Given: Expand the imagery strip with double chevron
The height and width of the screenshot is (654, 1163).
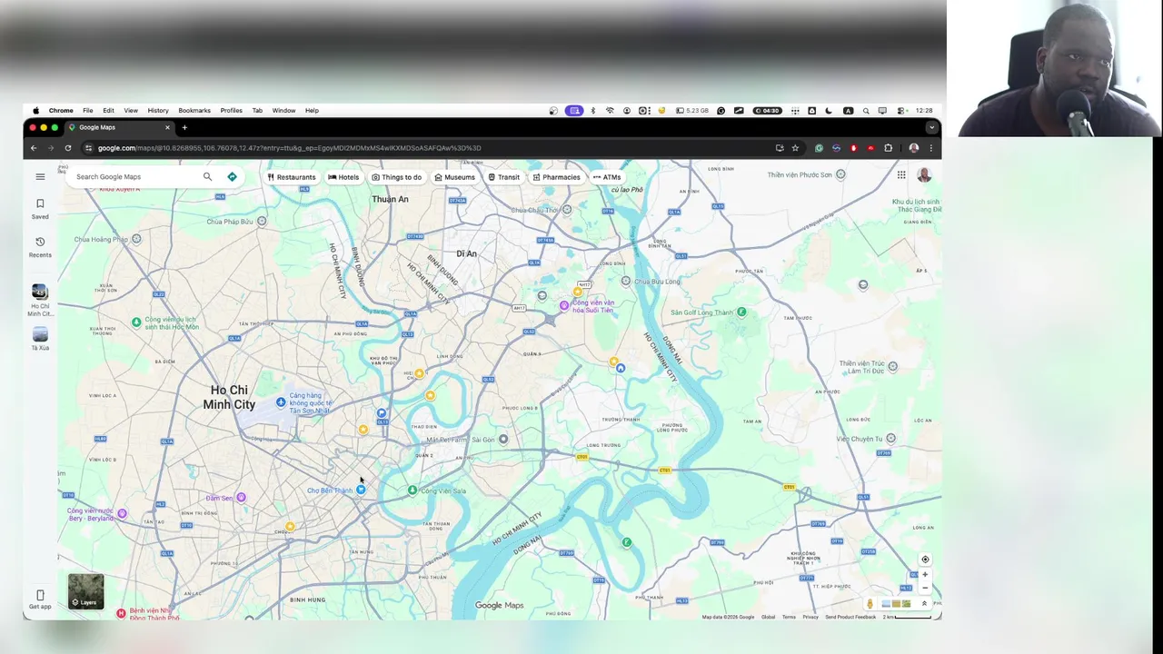Looking at the screenshot, I should point(924,604).
